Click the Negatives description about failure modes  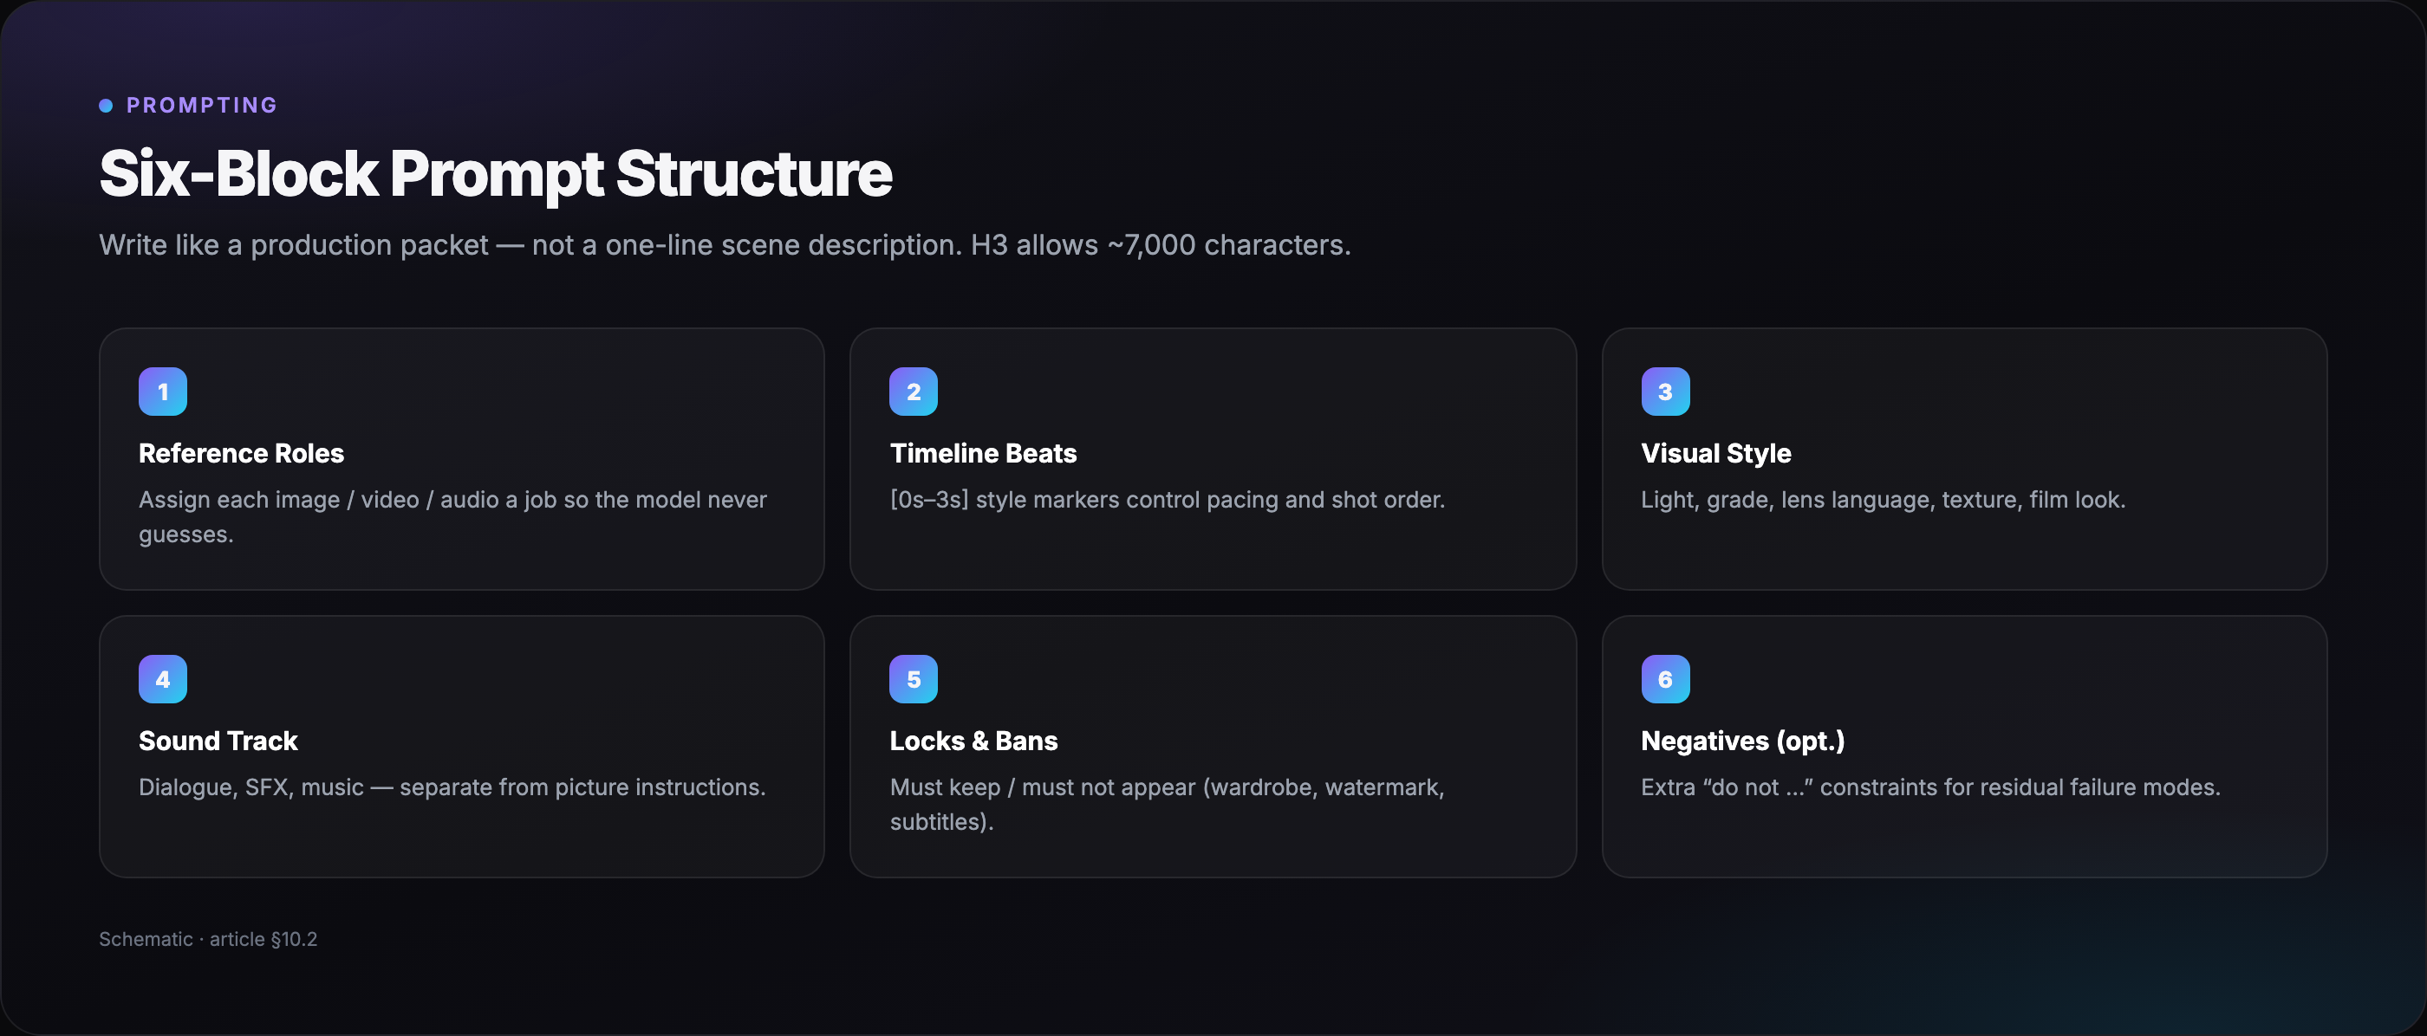1930,787
